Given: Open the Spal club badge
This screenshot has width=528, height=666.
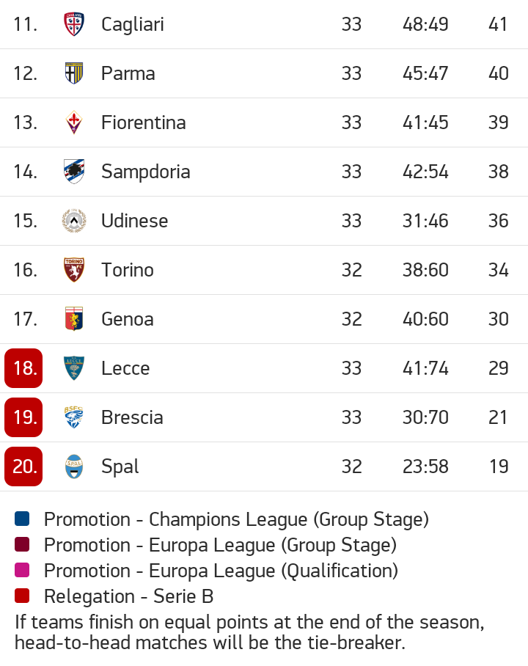Looking at the screenshot, I should (74, 466).
